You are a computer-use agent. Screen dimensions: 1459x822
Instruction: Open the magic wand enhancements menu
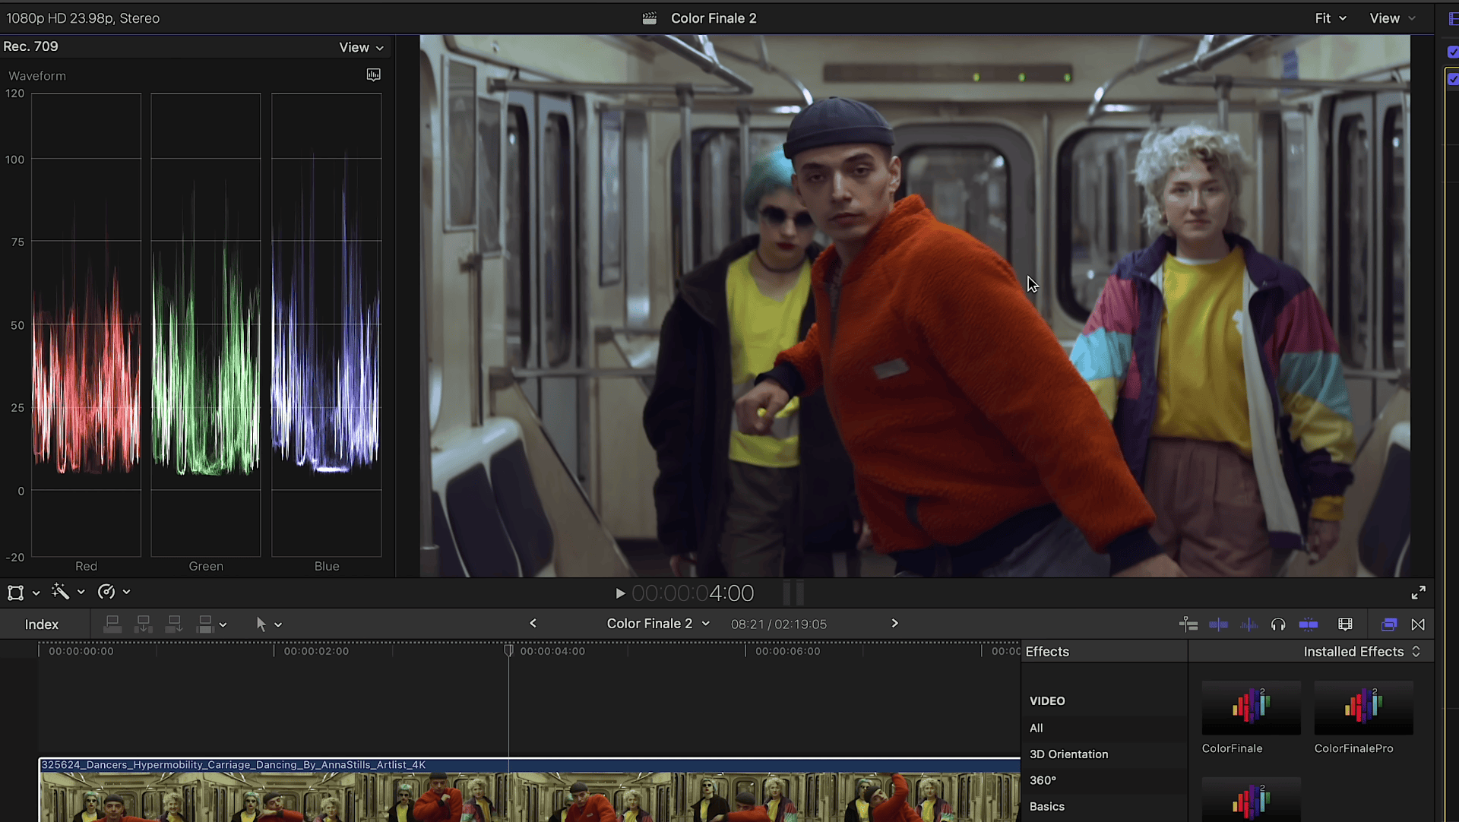61,592
